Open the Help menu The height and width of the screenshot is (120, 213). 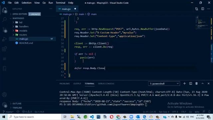[x=71, y=3]
